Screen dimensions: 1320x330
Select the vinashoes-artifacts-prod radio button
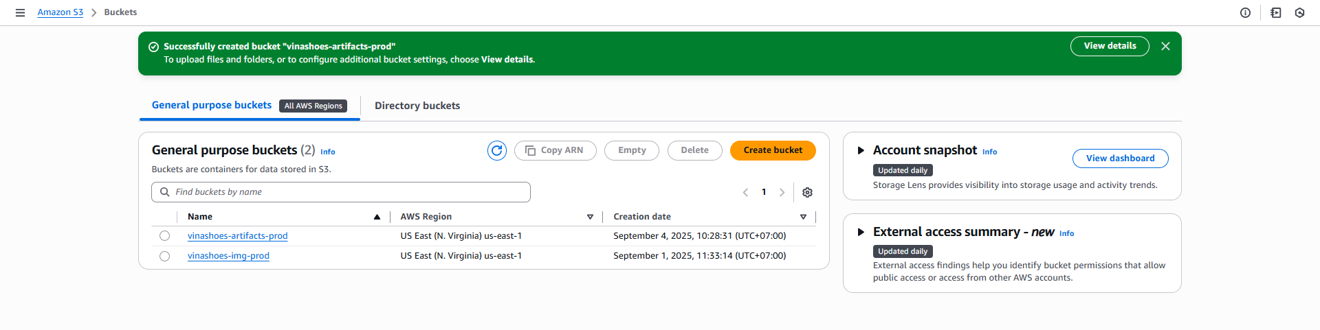(164, 236)
